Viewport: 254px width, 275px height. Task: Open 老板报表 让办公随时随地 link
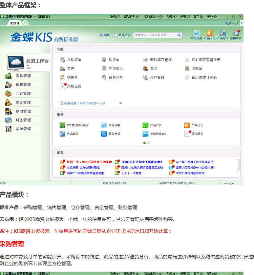(83, 167)
